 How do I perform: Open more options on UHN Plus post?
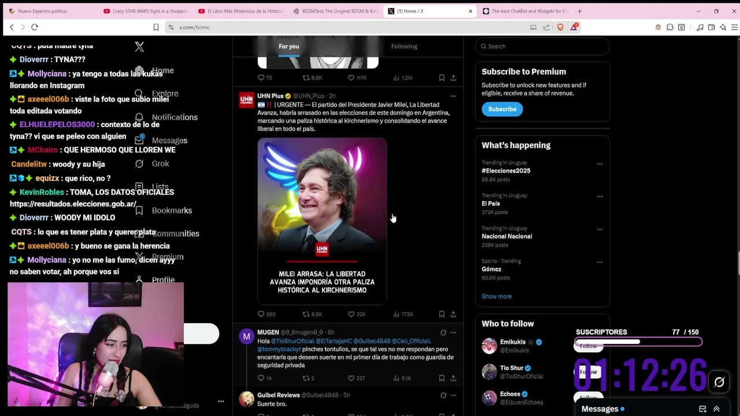click(453, 96)
